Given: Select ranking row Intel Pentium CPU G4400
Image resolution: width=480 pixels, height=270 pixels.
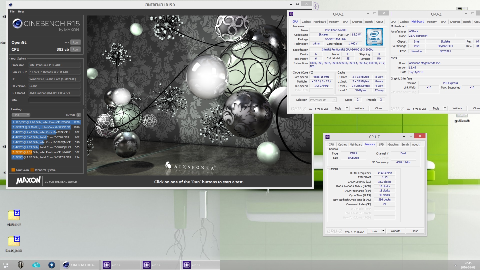Looking at the screenshot, I should click(x=46, y=152).
